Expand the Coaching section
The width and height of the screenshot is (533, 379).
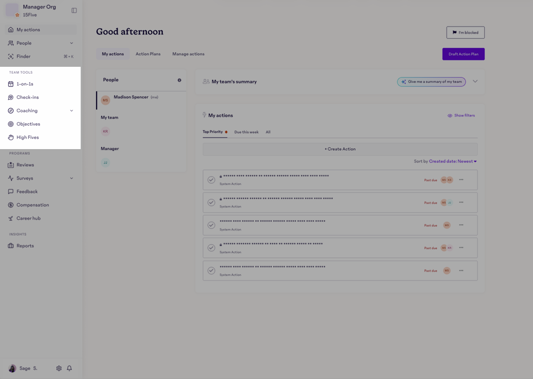[71, 110]
